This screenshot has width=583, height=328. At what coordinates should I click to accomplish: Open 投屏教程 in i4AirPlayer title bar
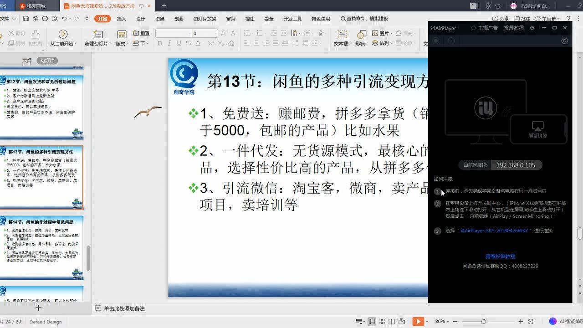point(514,28)
